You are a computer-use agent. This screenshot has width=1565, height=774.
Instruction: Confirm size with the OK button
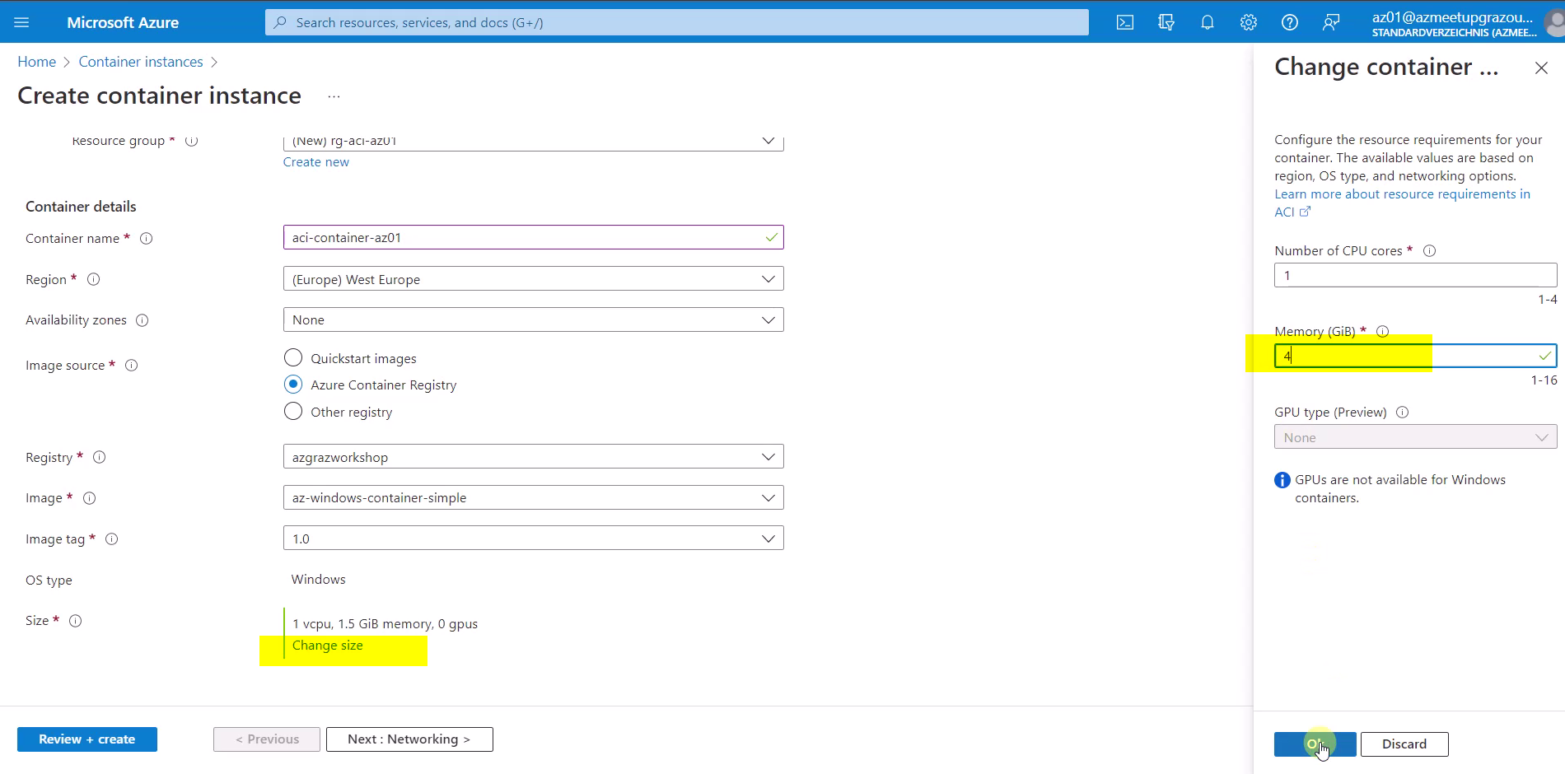(x=1315, y=744)
